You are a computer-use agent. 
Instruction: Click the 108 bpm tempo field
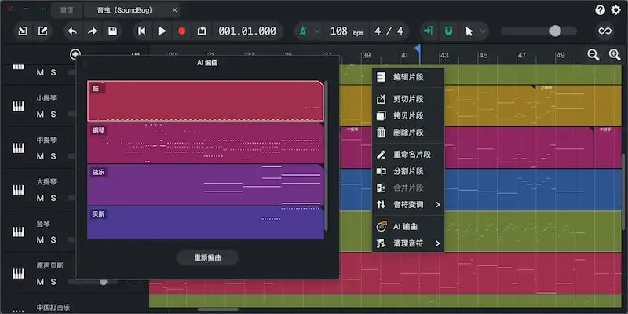click(347, 31)
